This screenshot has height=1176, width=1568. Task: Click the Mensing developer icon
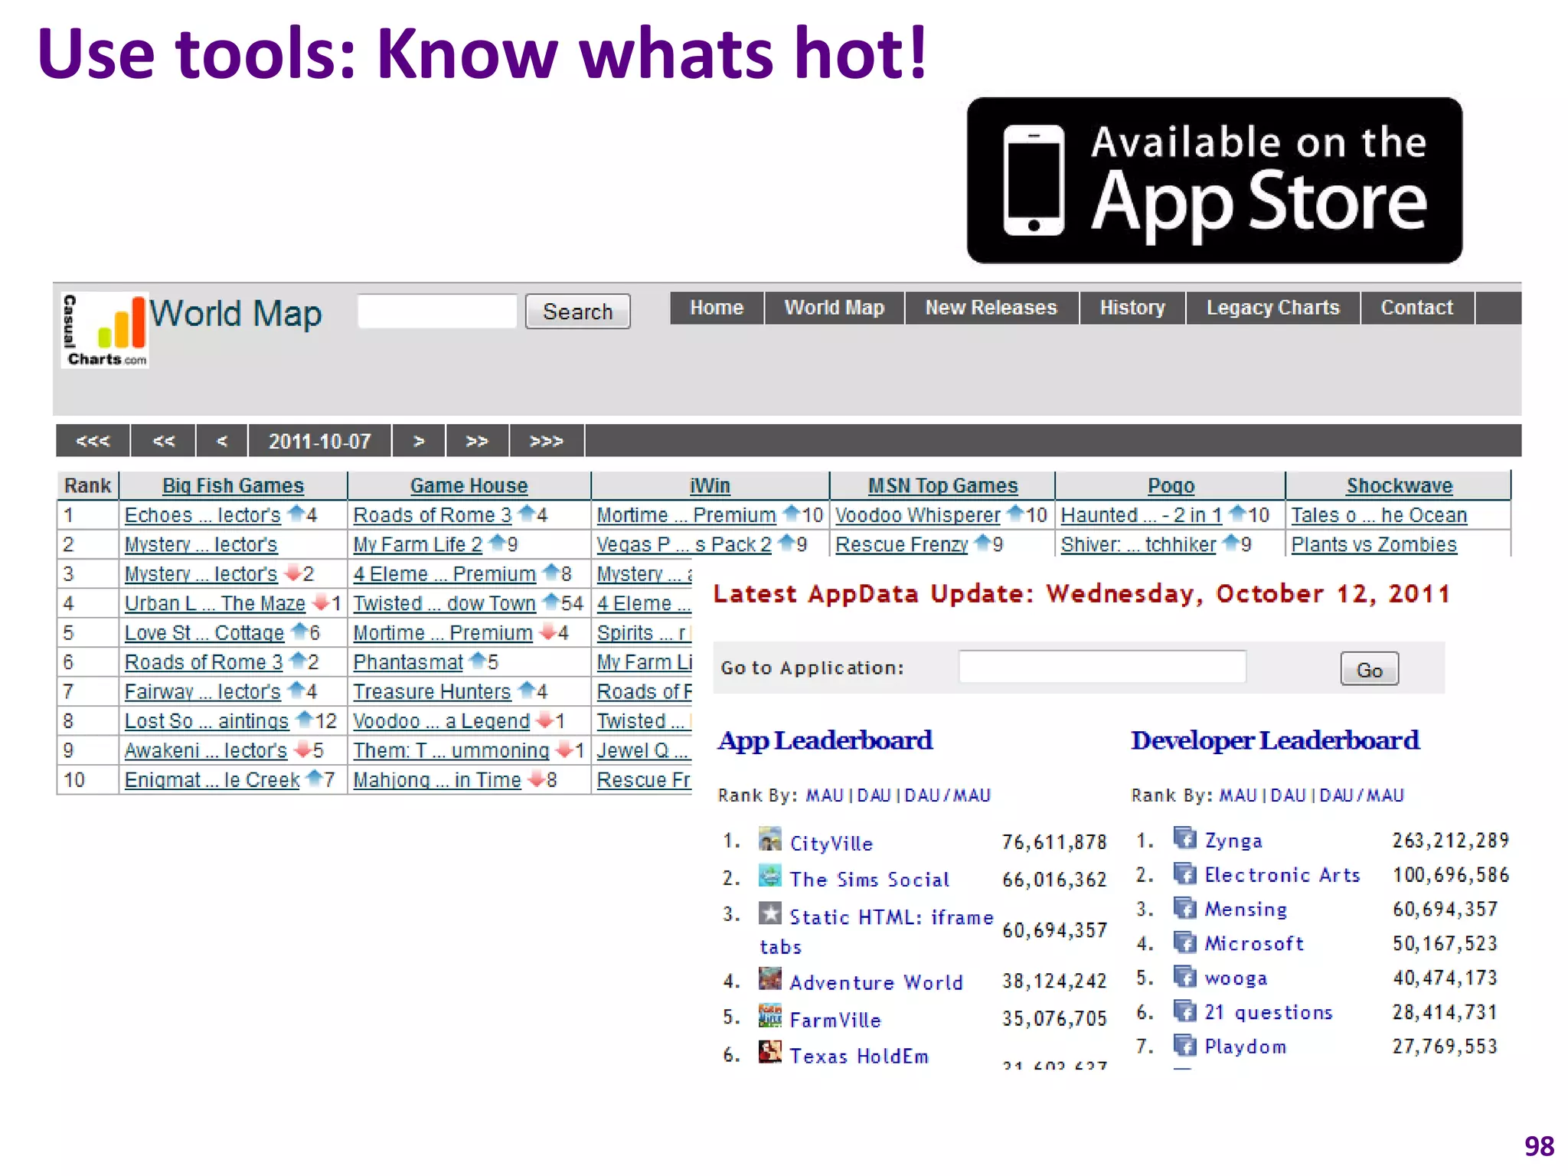[1184, 907]
